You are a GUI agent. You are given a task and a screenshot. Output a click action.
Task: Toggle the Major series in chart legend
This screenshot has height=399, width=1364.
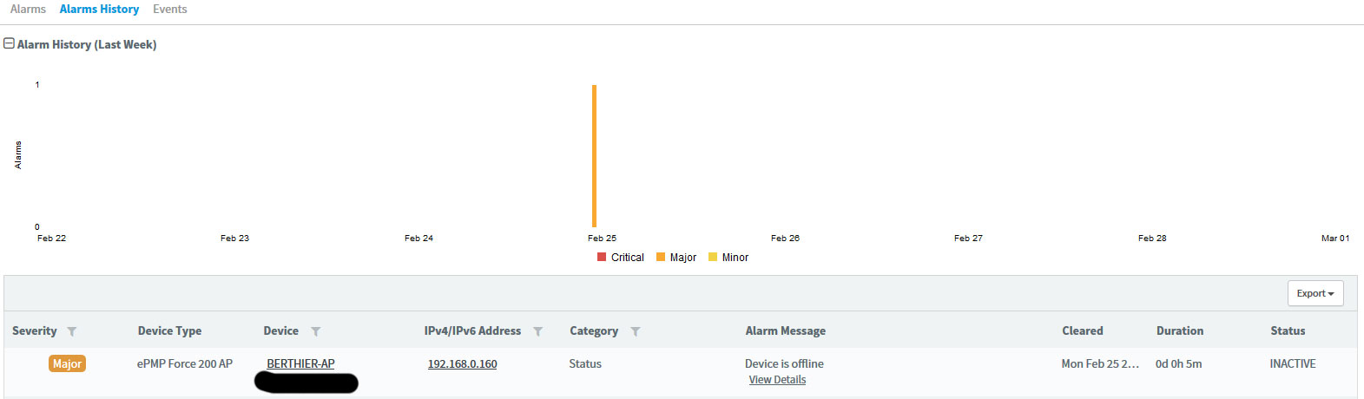click(x=676, y=258)
